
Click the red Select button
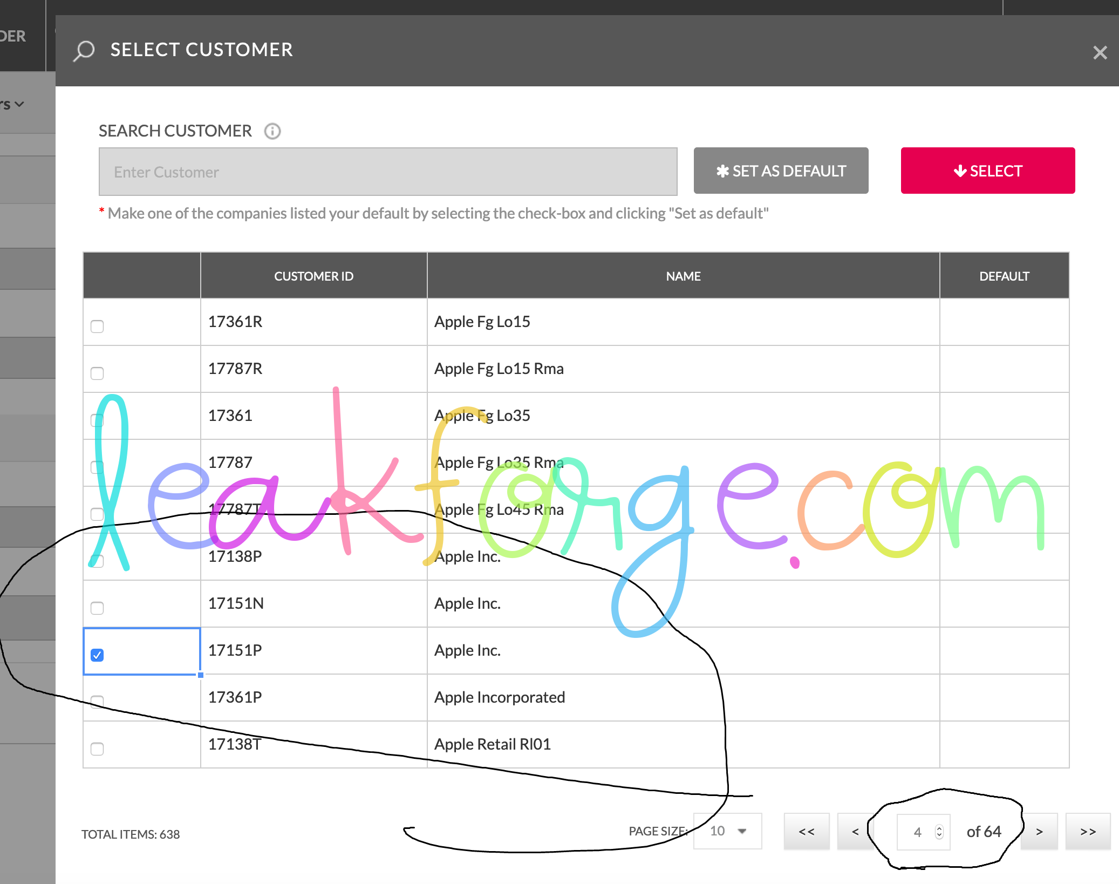[x=987, y=171]
